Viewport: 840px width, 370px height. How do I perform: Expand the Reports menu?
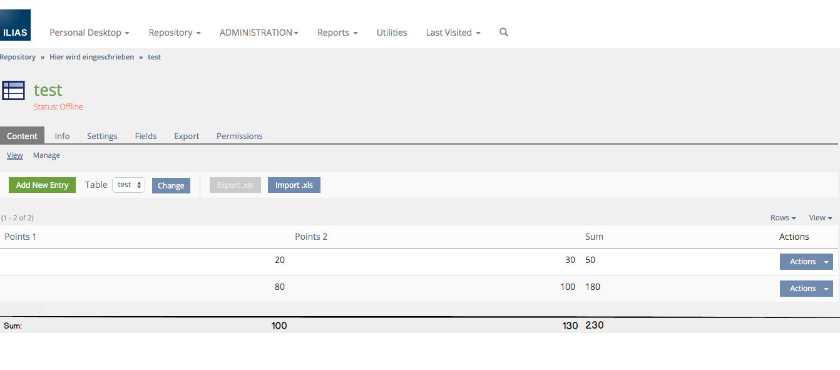click(337, 33)
